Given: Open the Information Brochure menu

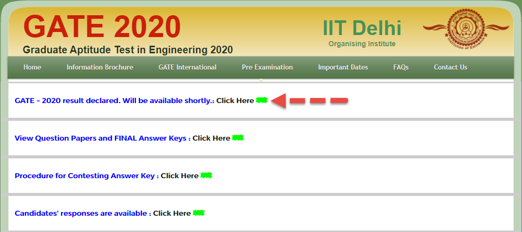Looking at the screenshot, I should pyautogui.click(x=100, y=67).
